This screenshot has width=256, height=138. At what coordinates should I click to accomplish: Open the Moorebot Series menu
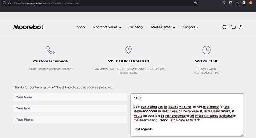tap(105, 27)
